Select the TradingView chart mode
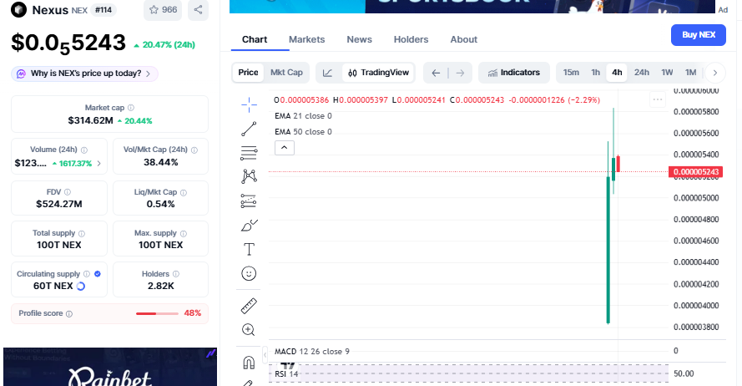Viewport: 742px width, 386px height. click(x=378, y=73)
